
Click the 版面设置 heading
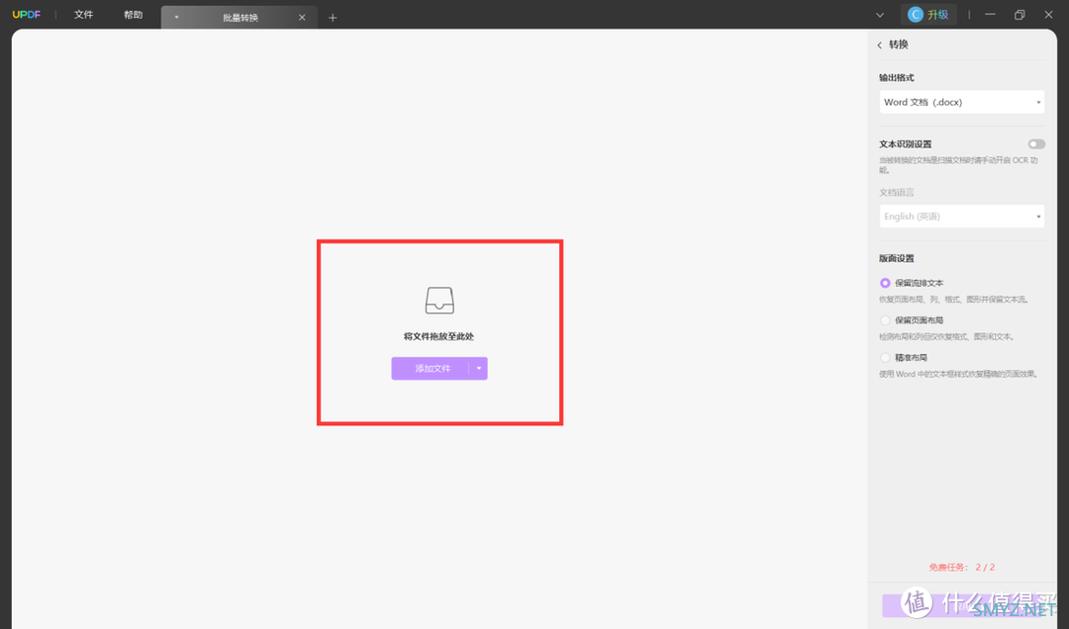pyautogui.click(x=897, y=258)
